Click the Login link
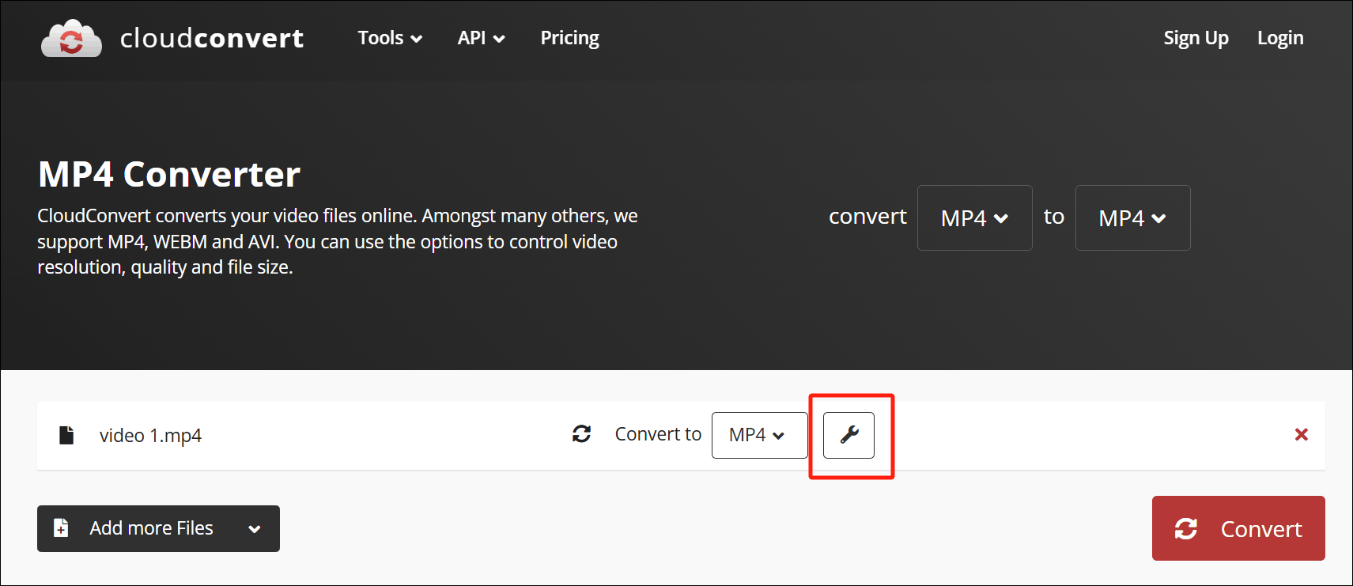 coord(1280,38)
